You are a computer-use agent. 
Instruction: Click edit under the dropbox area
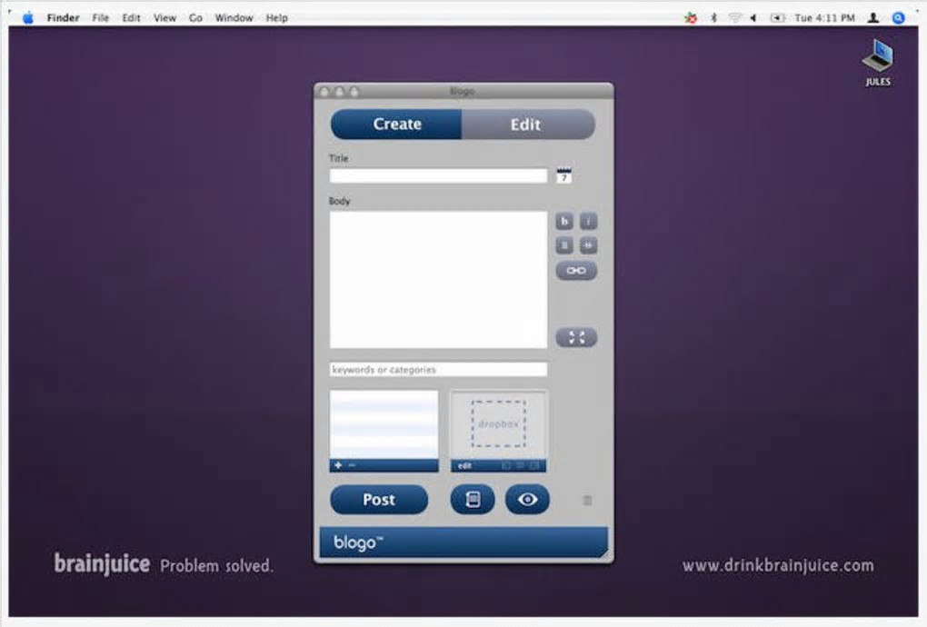(464, 465)
